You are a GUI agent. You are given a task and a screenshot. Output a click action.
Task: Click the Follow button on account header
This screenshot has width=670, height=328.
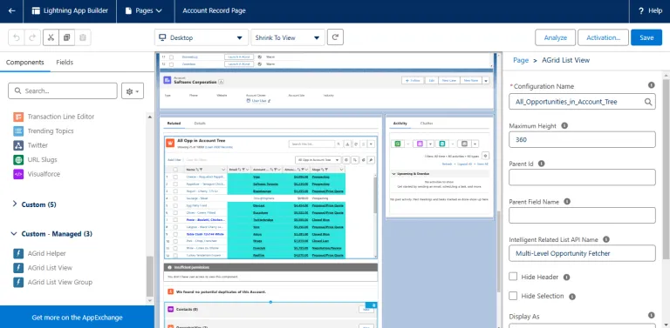413,80
